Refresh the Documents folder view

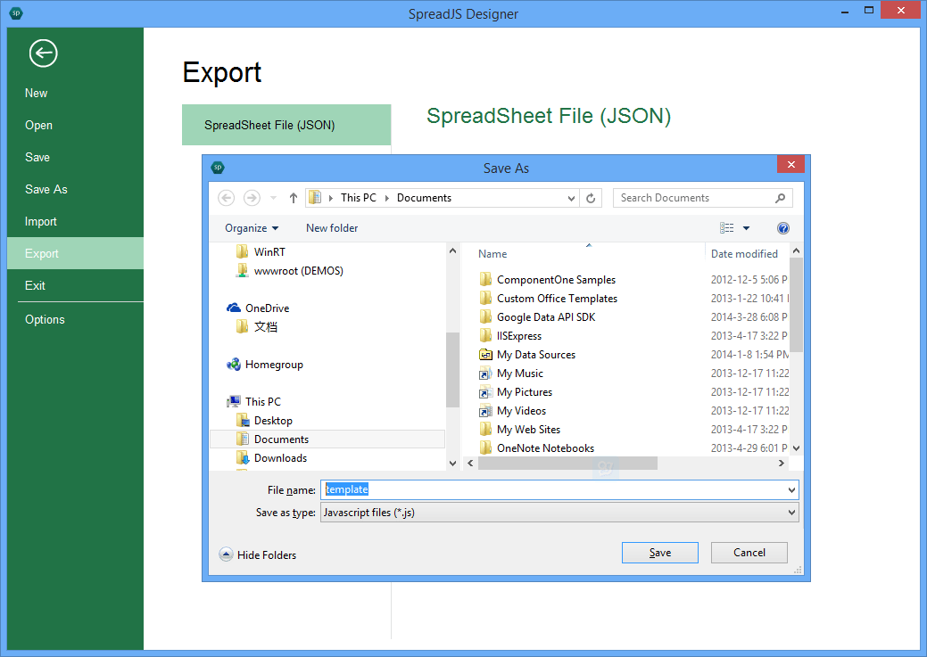point(591,197)
